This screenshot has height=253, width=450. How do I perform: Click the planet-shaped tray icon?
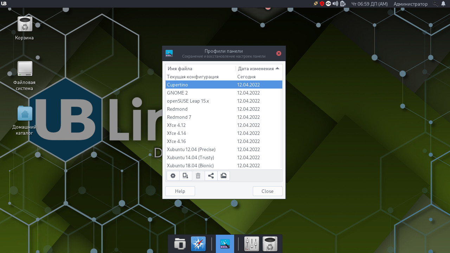316,4
